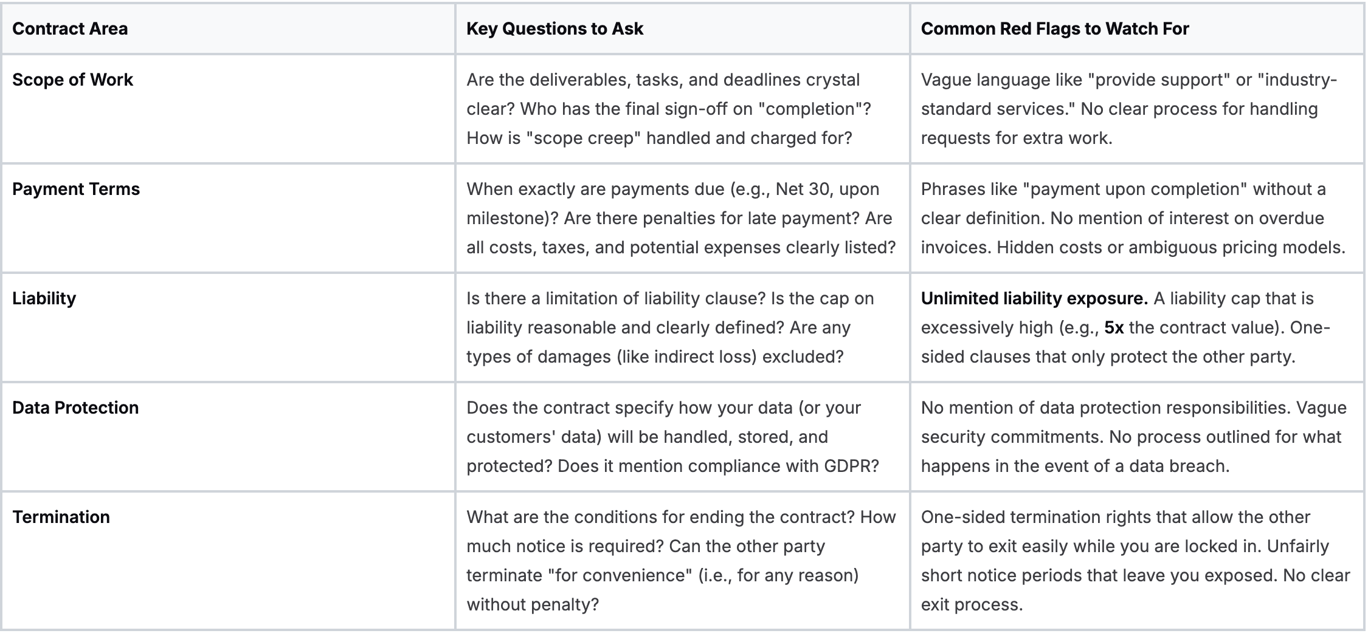Click the "Scope of Work" row label

pyautogui.click(x=72, y=80)
